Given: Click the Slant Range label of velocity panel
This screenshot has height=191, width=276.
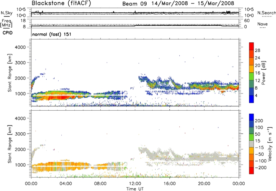Looking at the screenshot, I should click(x=10, y=144).
